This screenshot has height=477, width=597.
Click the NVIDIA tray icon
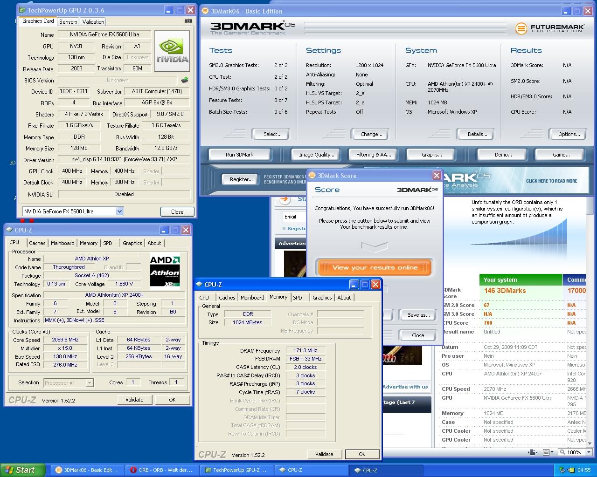coord(571,470)
